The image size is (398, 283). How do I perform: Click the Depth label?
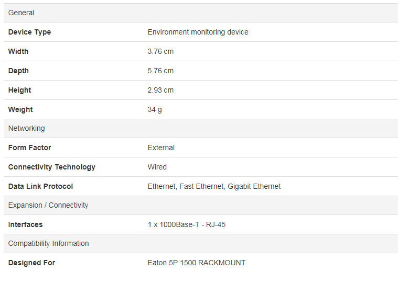pos(18,71)
